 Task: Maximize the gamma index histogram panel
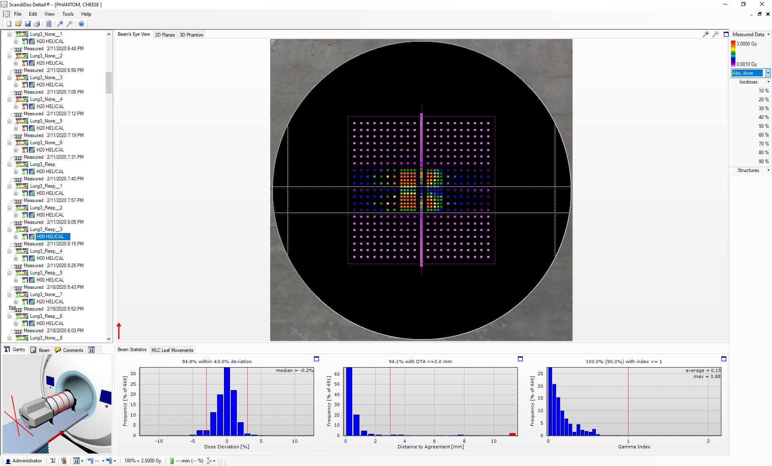coord(724,359)
